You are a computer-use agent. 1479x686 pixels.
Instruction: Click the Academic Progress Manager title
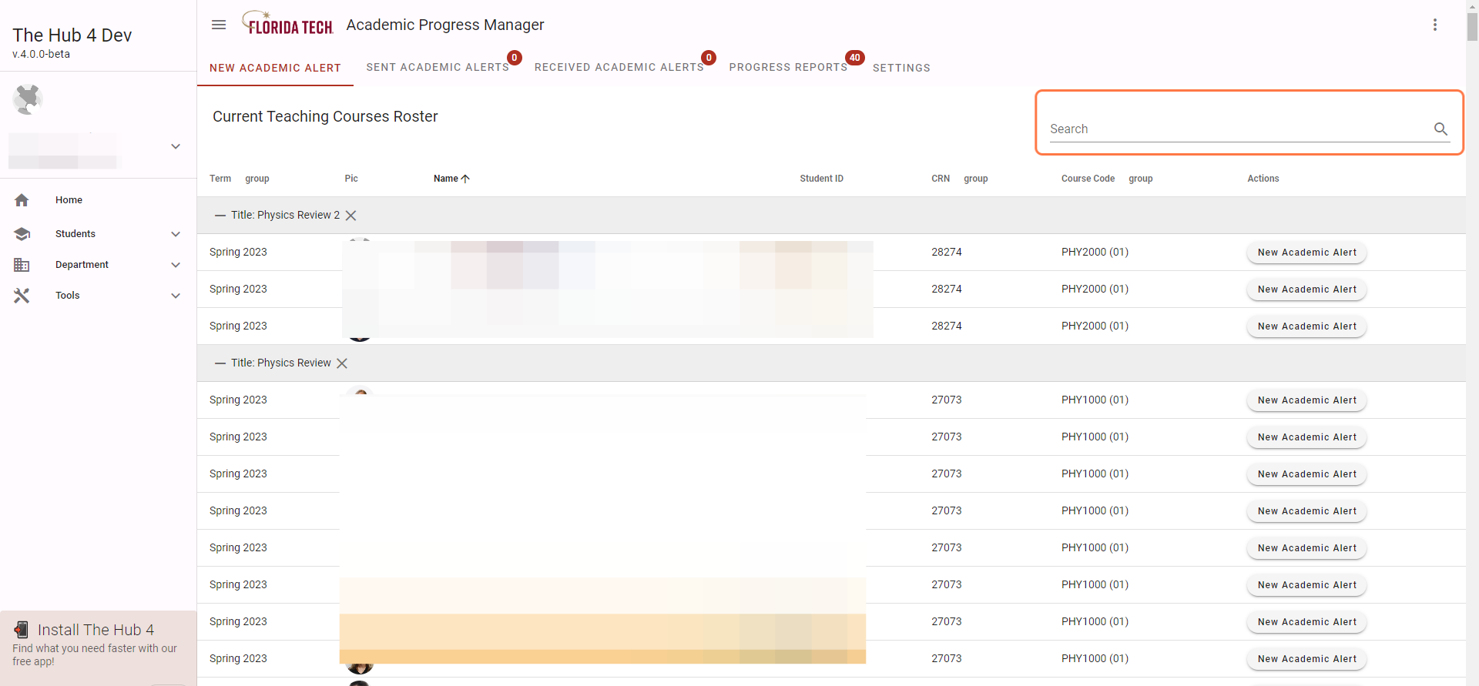click(x=445, y=25)
